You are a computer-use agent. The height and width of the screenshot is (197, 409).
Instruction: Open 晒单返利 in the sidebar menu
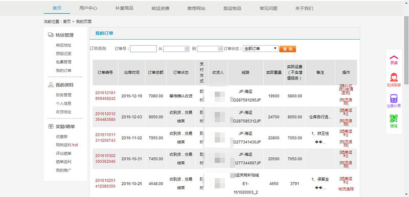pos(63,162)
